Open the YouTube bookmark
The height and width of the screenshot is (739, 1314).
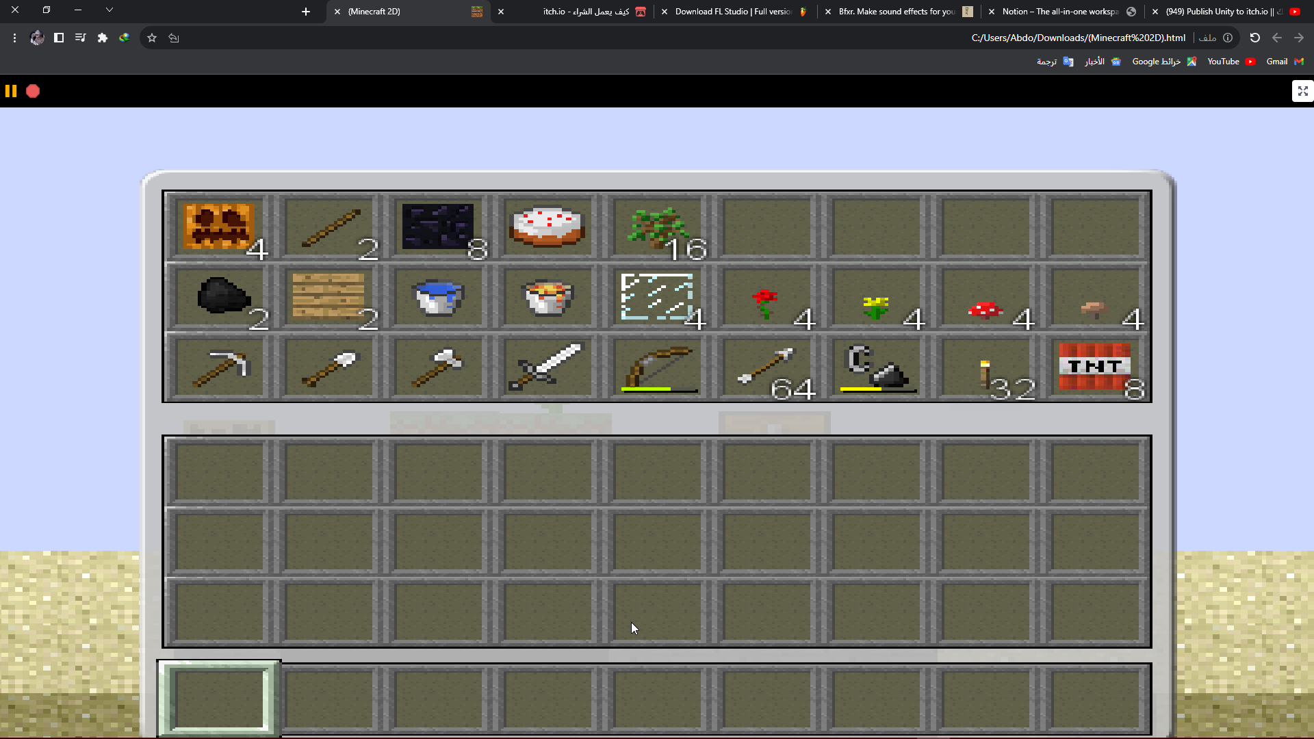pos(1231,62)
